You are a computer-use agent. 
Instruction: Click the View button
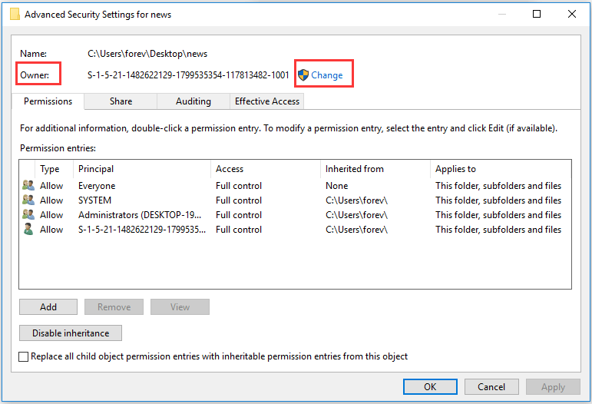[180, 307]
